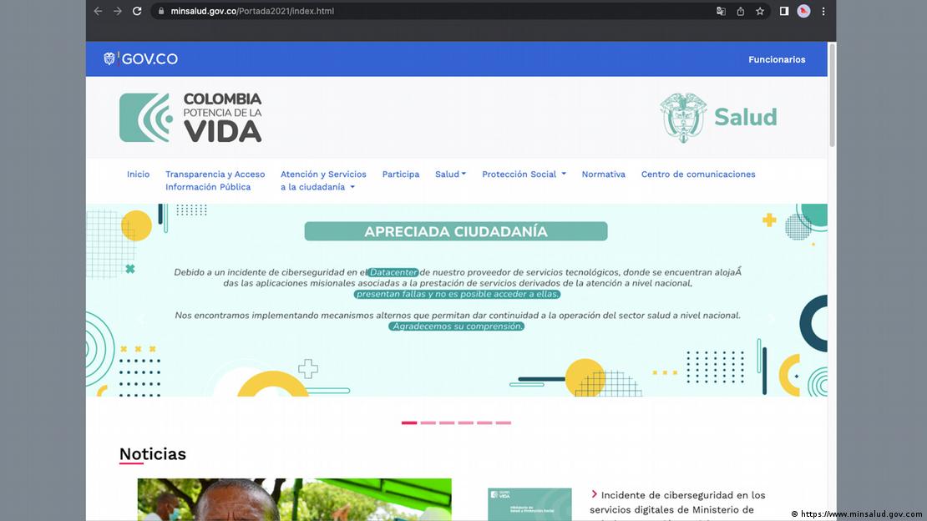Expand the Protección Social dropdown

[524, 175]
